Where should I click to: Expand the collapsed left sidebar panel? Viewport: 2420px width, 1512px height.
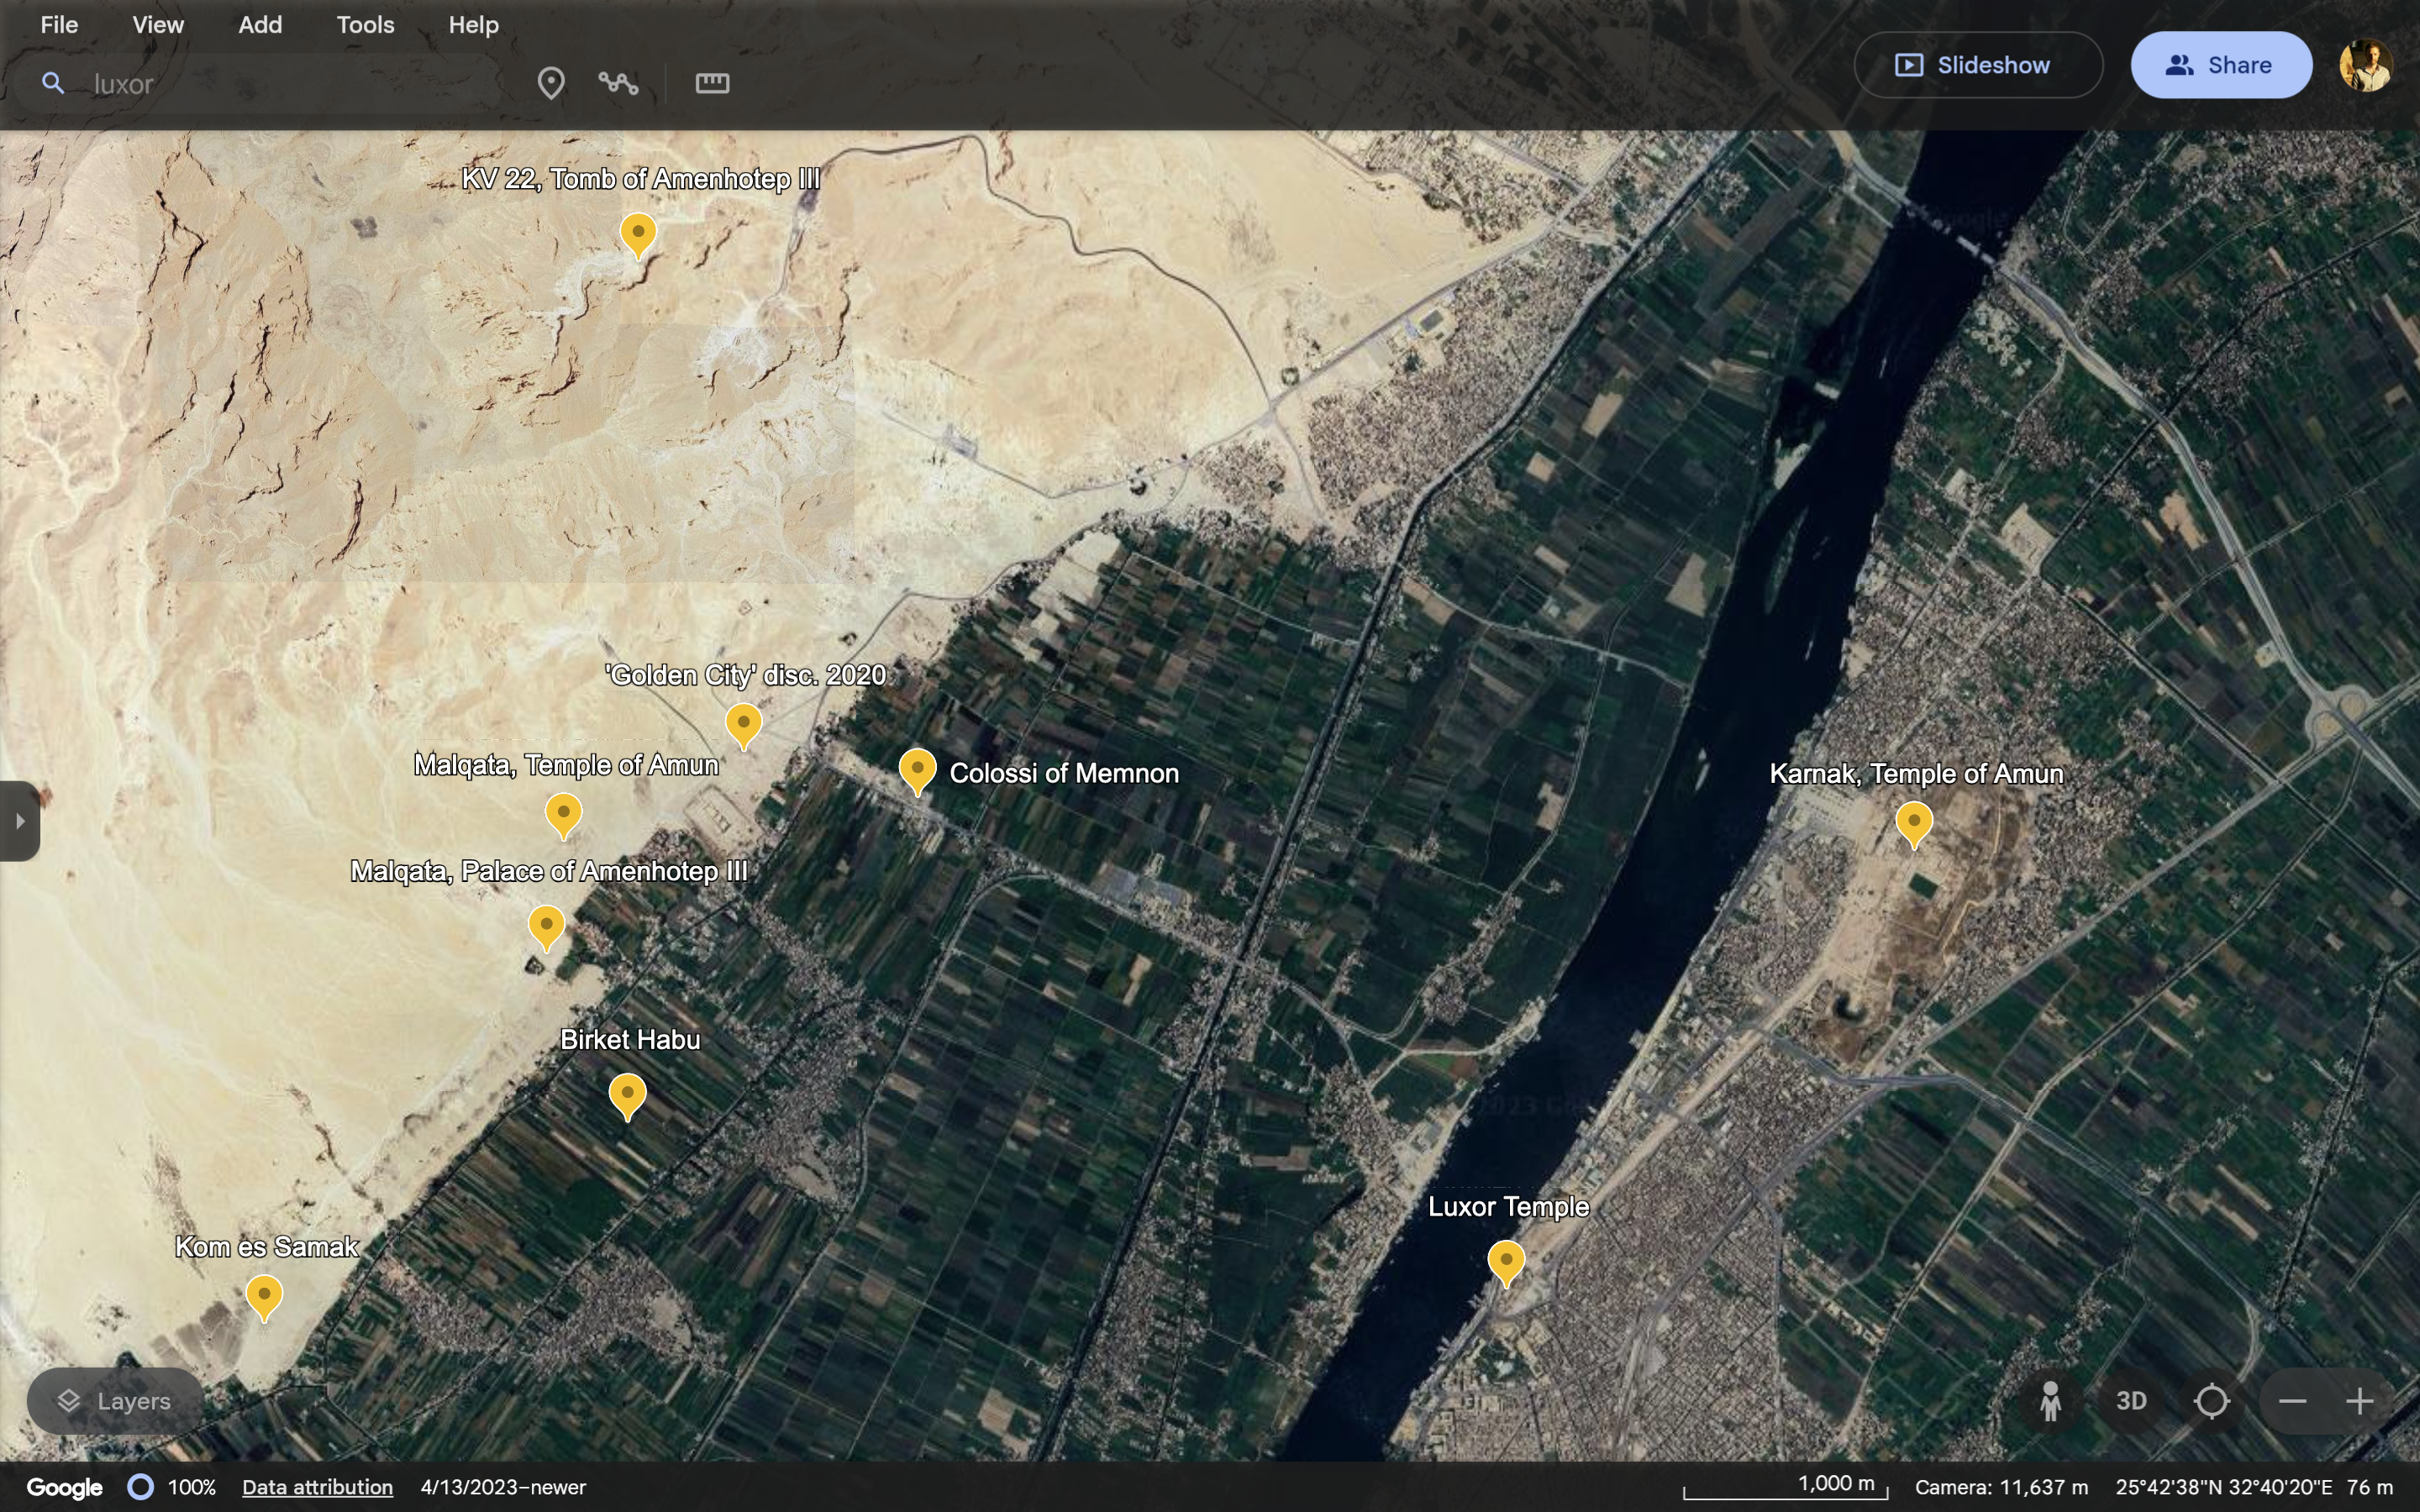click(x=19, y=821)
